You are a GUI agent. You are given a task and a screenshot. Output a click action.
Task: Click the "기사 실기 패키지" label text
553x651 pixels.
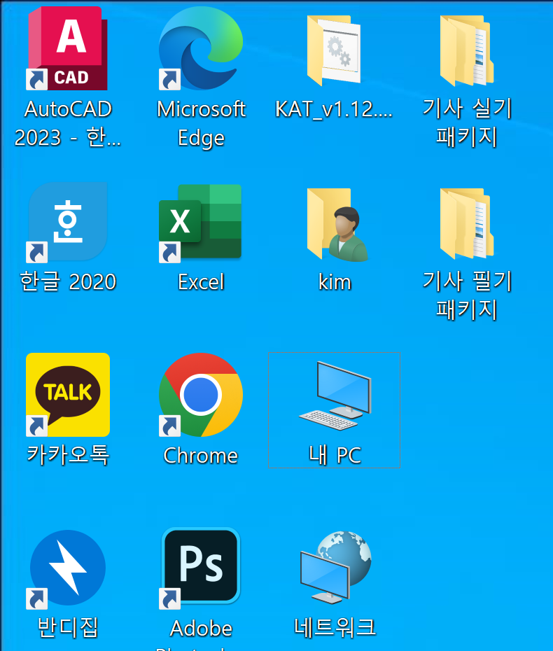coord(467,123)
